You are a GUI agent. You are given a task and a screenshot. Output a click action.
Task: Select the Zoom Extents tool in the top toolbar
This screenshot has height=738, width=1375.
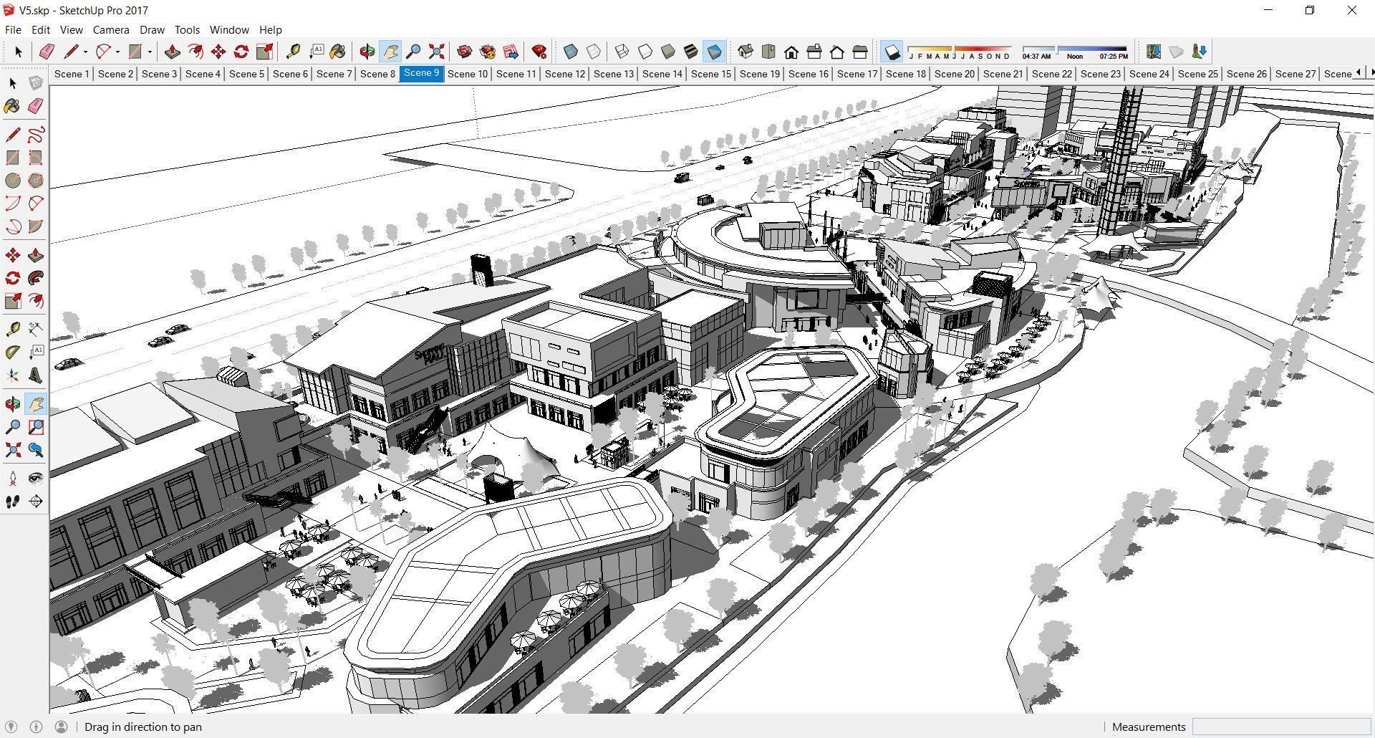click(x=436, y=52)
